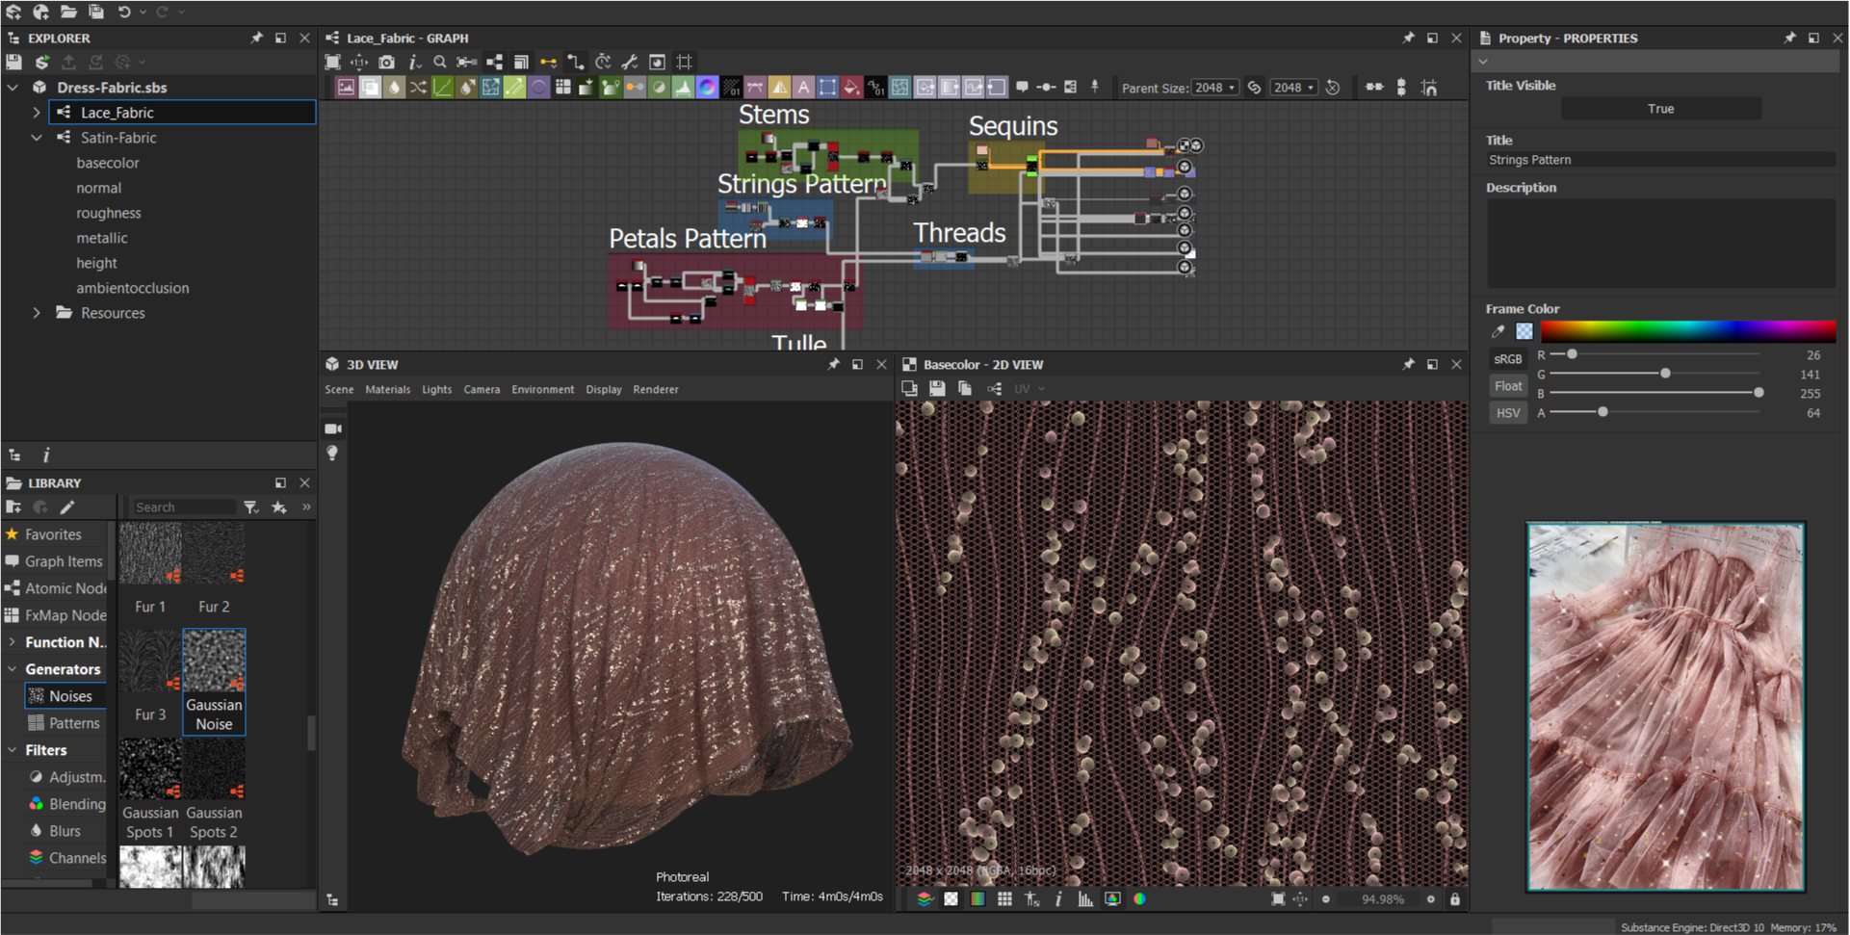This screenshot has width=1850, height=935.
Task: Switch color mode to HSV
Action: click(1508, 413)
